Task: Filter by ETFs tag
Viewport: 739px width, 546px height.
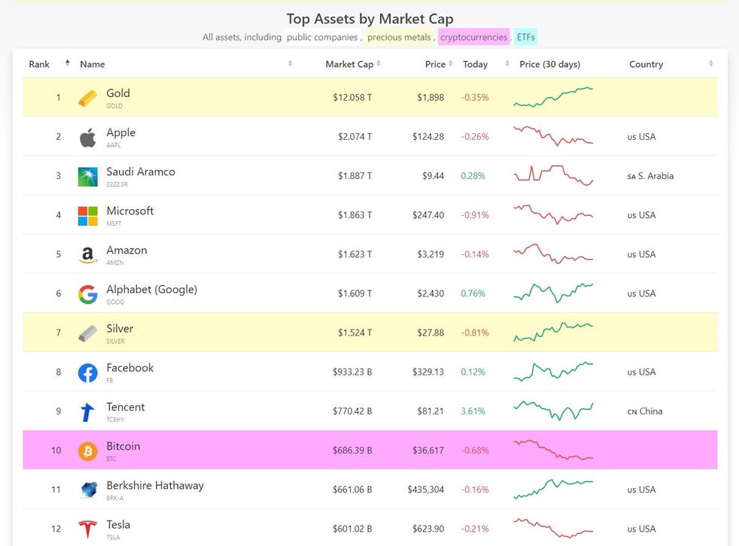Action: 525,37
